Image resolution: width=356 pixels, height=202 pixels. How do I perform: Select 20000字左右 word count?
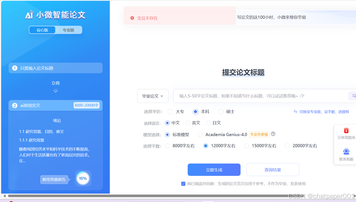click(x=287, y=146)
